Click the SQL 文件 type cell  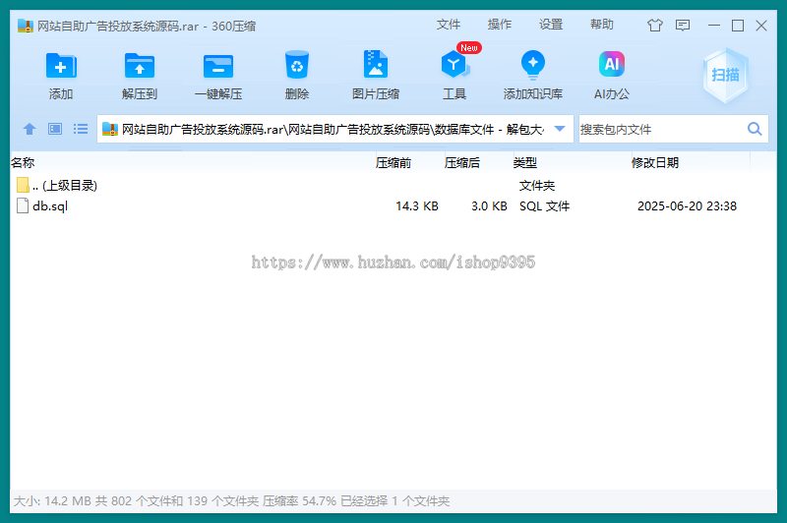tap(545, 206)
